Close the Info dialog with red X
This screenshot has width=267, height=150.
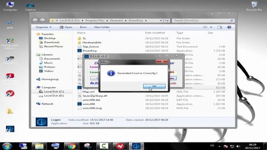tap(162, 61)
